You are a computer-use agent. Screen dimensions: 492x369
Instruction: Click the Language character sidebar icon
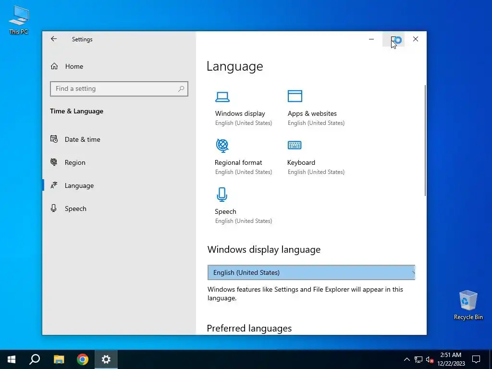click(54, 185)
